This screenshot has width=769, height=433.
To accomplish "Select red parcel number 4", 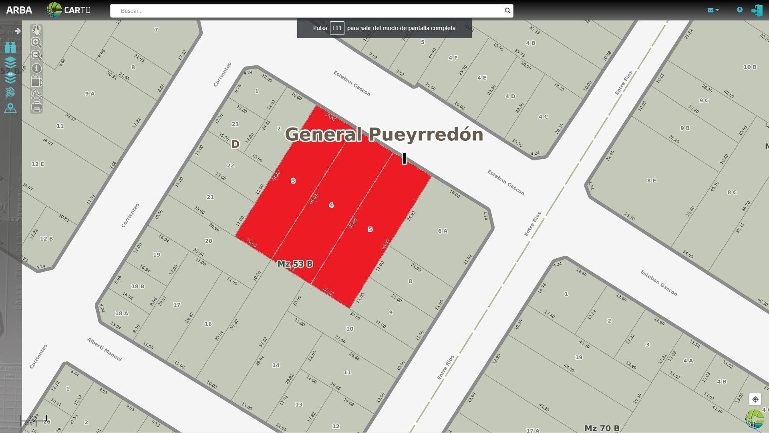I will tap(332, 205).
